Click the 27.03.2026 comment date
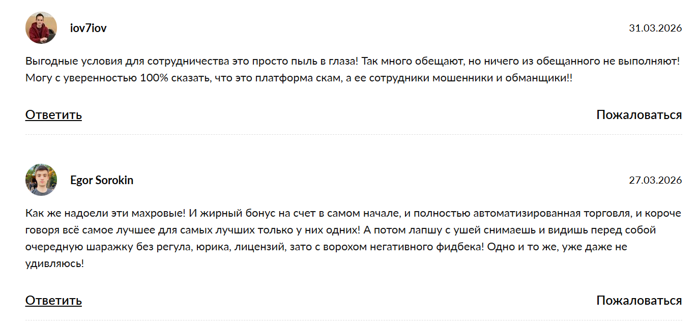Image resolution: width=698 pixels, height=322 pixels. 655,181
